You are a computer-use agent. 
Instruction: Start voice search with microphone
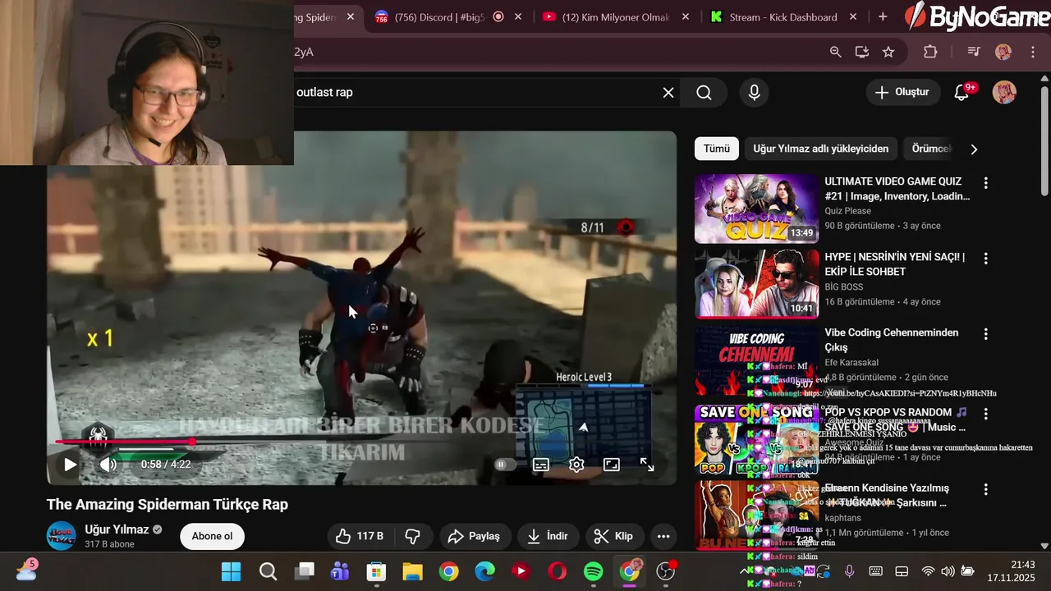[x=754, y=93]
